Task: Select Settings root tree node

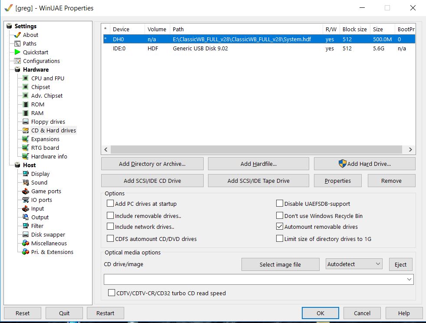Action: [25, 26]
